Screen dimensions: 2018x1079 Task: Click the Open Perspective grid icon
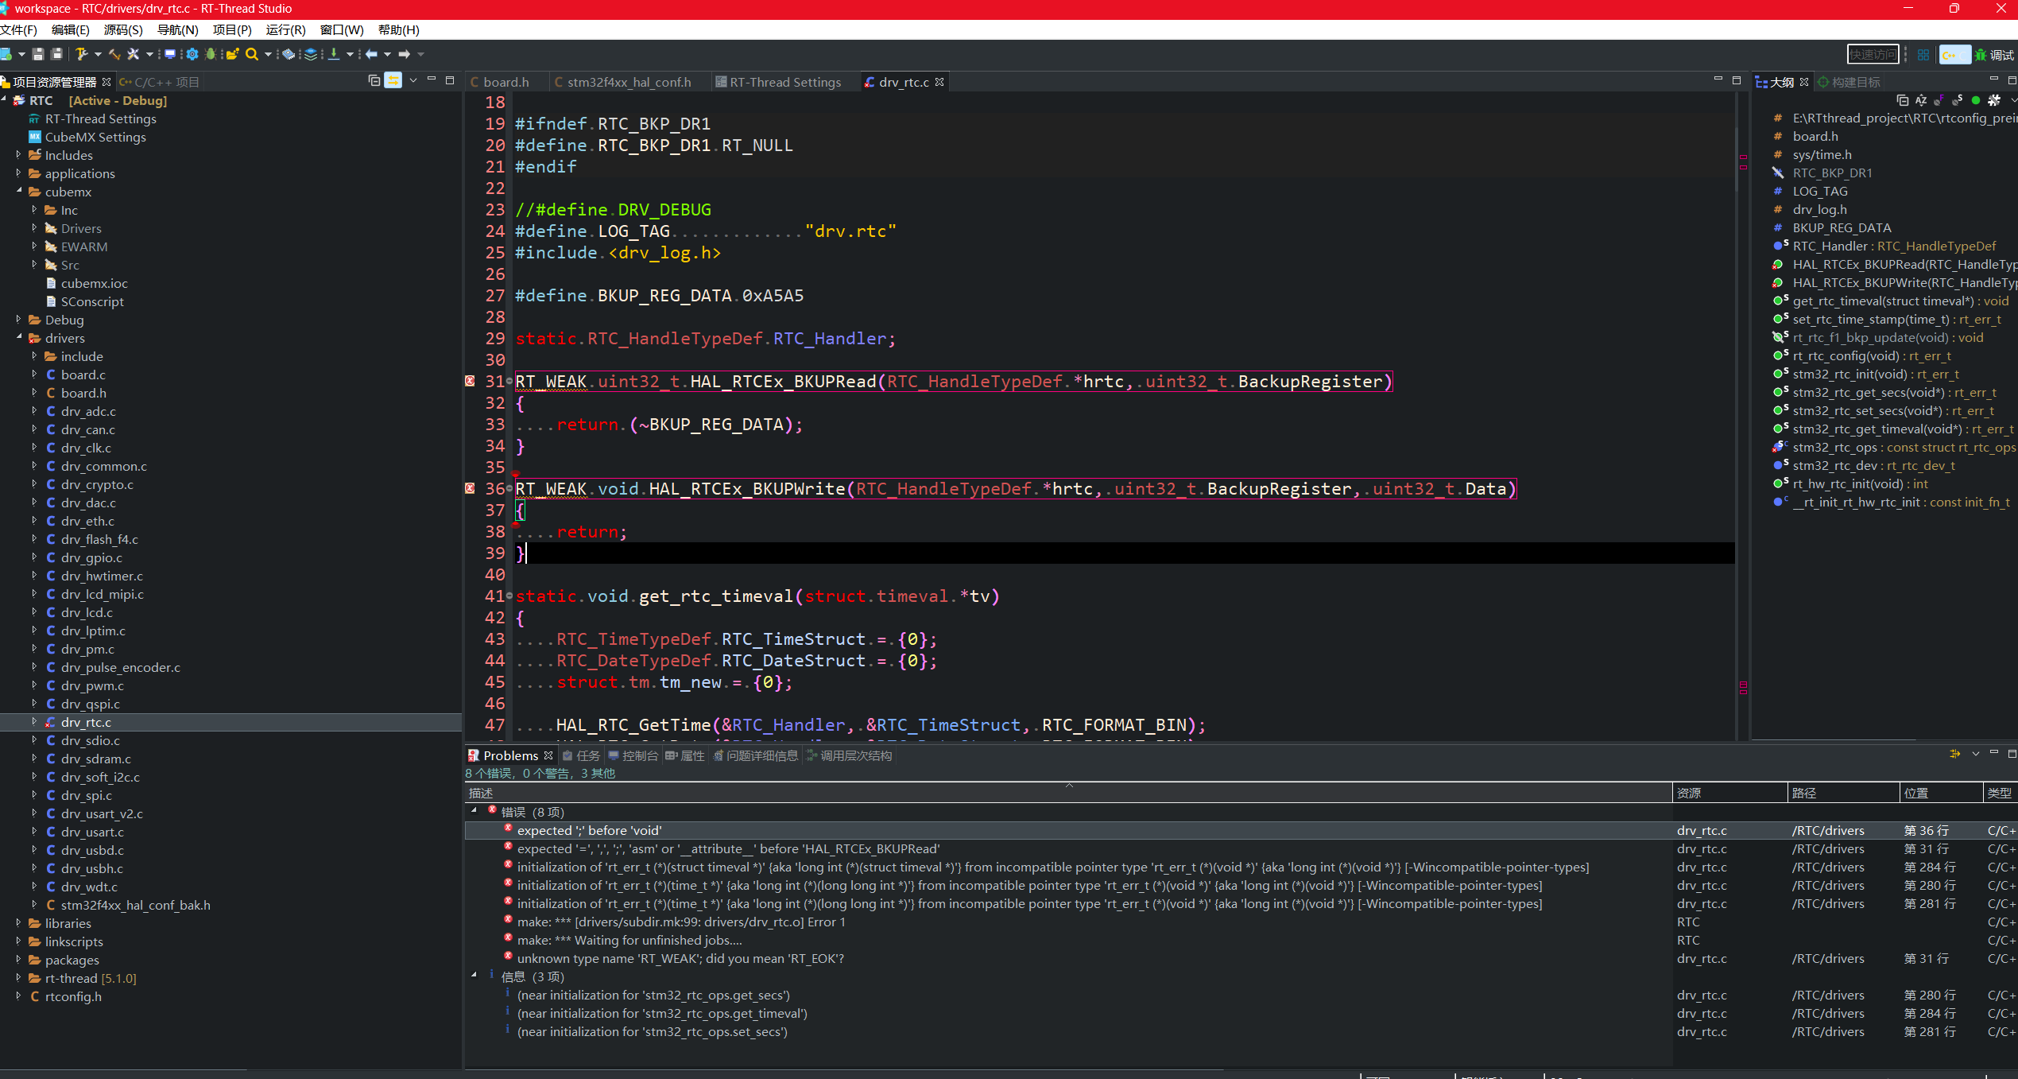coord(1923,54)
